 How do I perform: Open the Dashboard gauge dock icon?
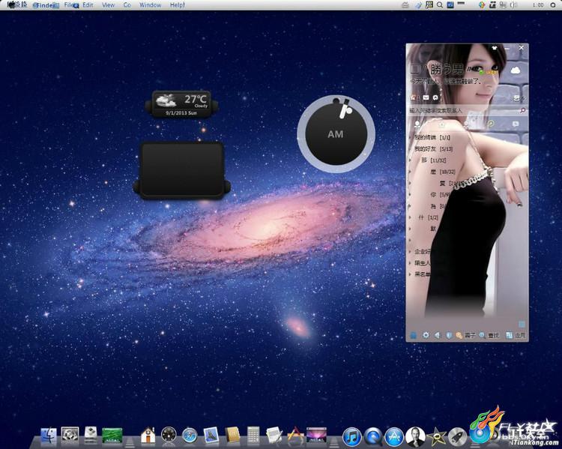[169, 435]
